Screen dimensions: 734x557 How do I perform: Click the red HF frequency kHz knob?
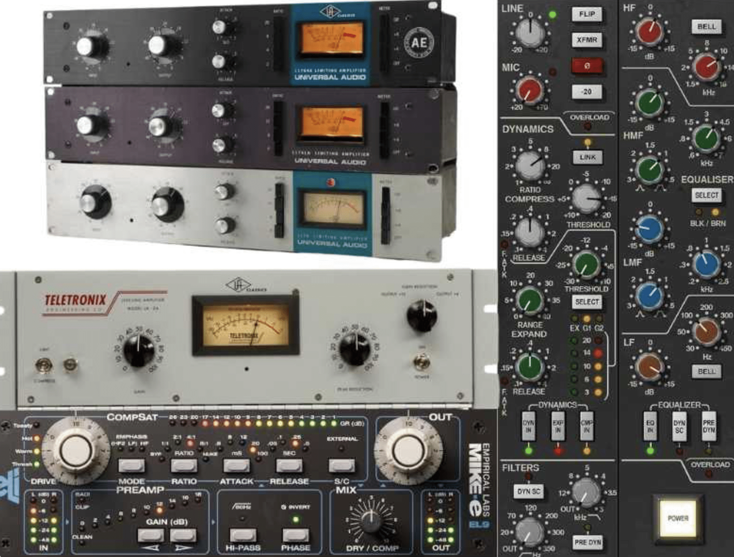(707, 67)
